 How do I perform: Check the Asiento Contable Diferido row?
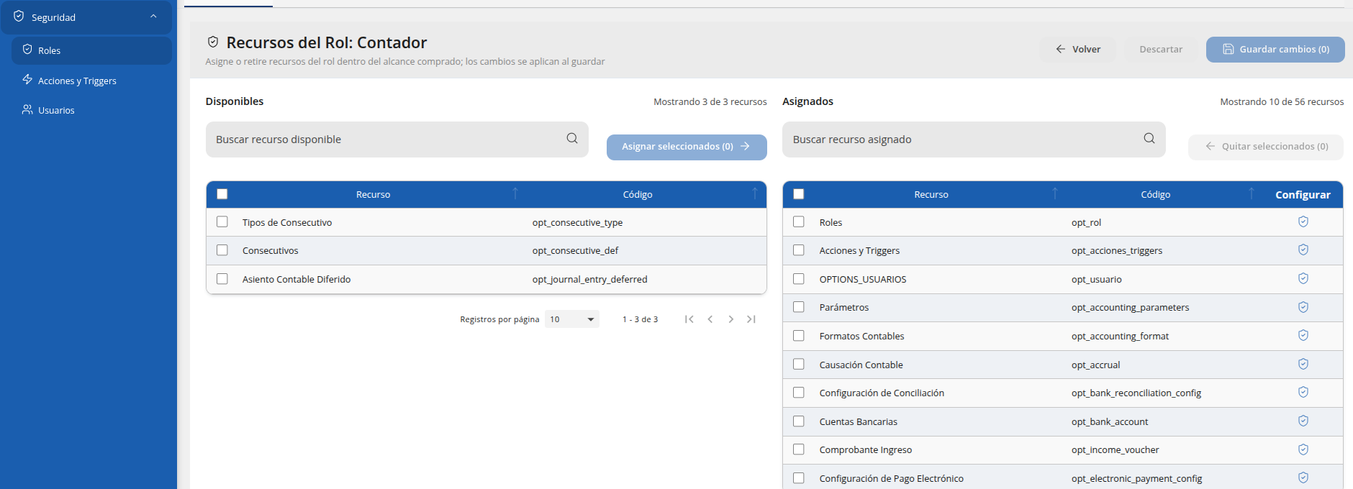pos(222,279)
